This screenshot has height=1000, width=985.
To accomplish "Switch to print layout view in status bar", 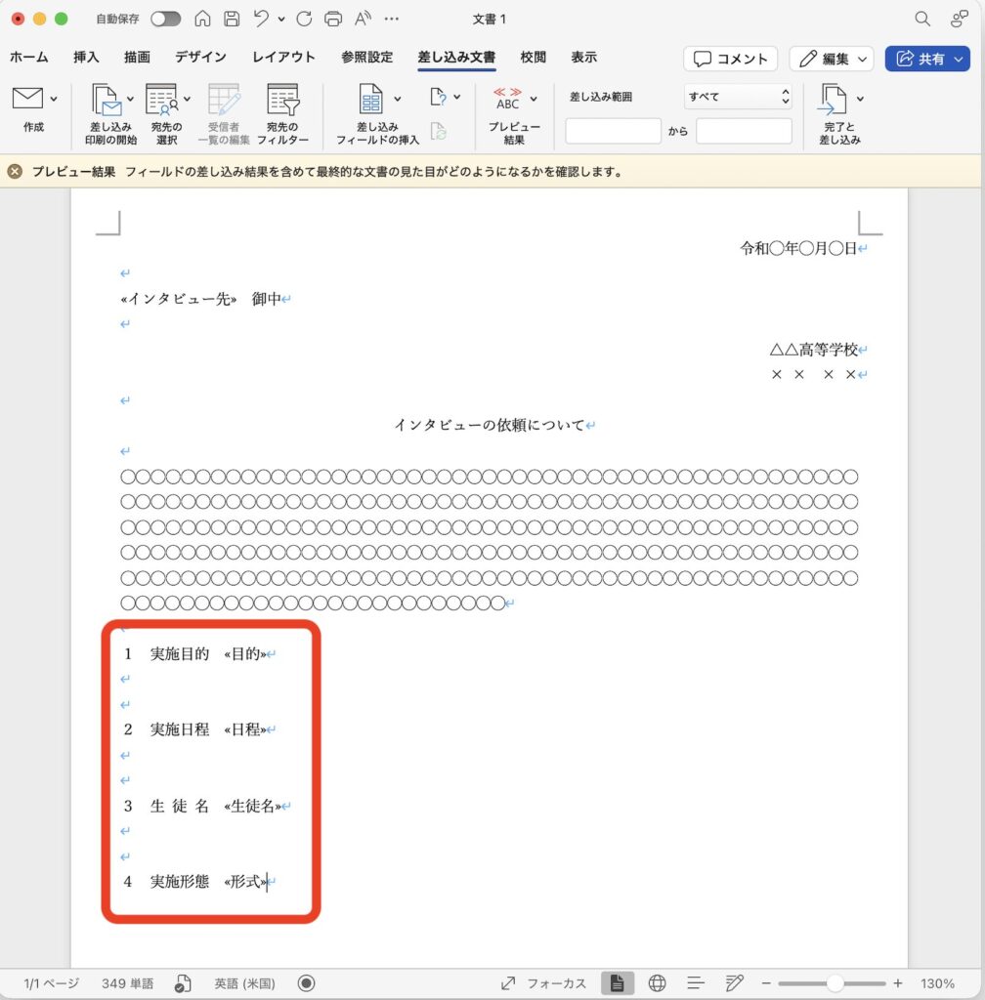I will click(x=617, y=983).
